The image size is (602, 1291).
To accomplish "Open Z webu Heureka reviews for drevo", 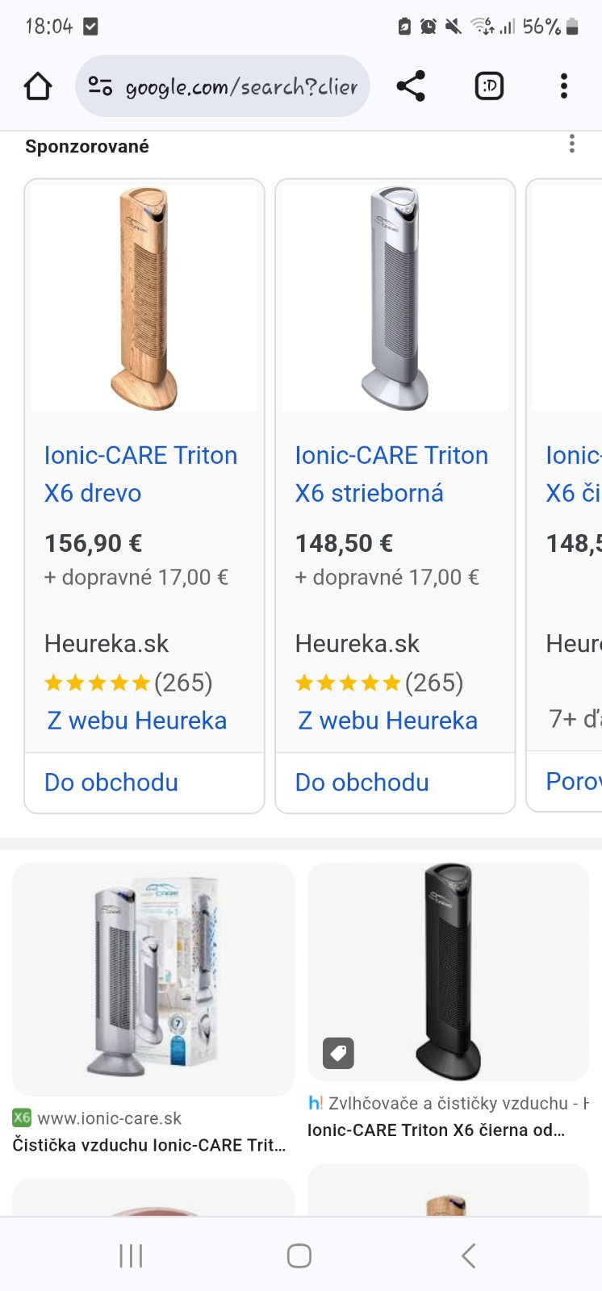I will tap(137, 721).
